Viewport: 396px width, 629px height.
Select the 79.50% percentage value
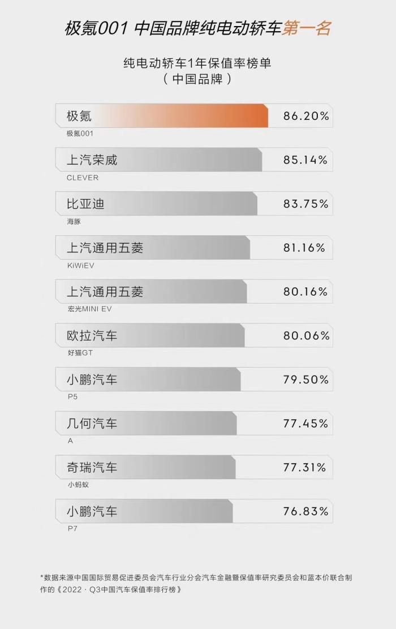[305, 380]
